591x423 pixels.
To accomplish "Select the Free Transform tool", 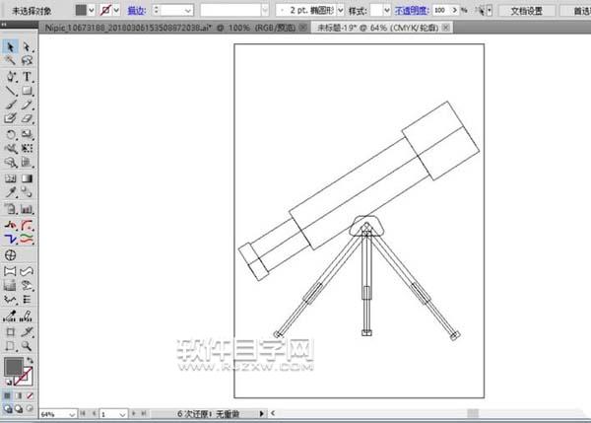I will 27,148.
